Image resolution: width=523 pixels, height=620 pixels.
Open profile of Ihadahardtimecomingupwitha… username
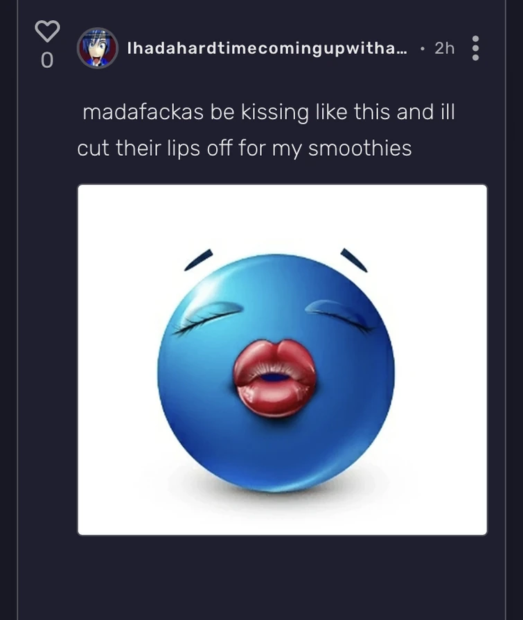click(267, 48)
